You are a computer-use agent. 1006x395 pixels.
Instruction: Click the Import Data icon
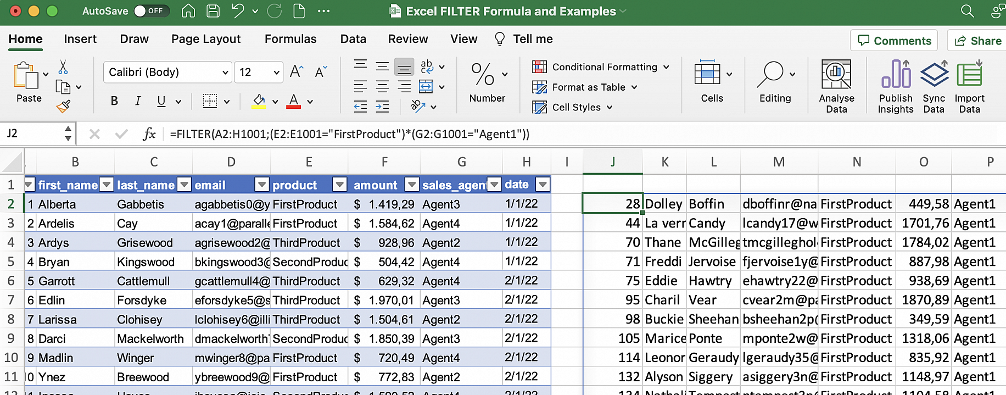tap(970, 74)
